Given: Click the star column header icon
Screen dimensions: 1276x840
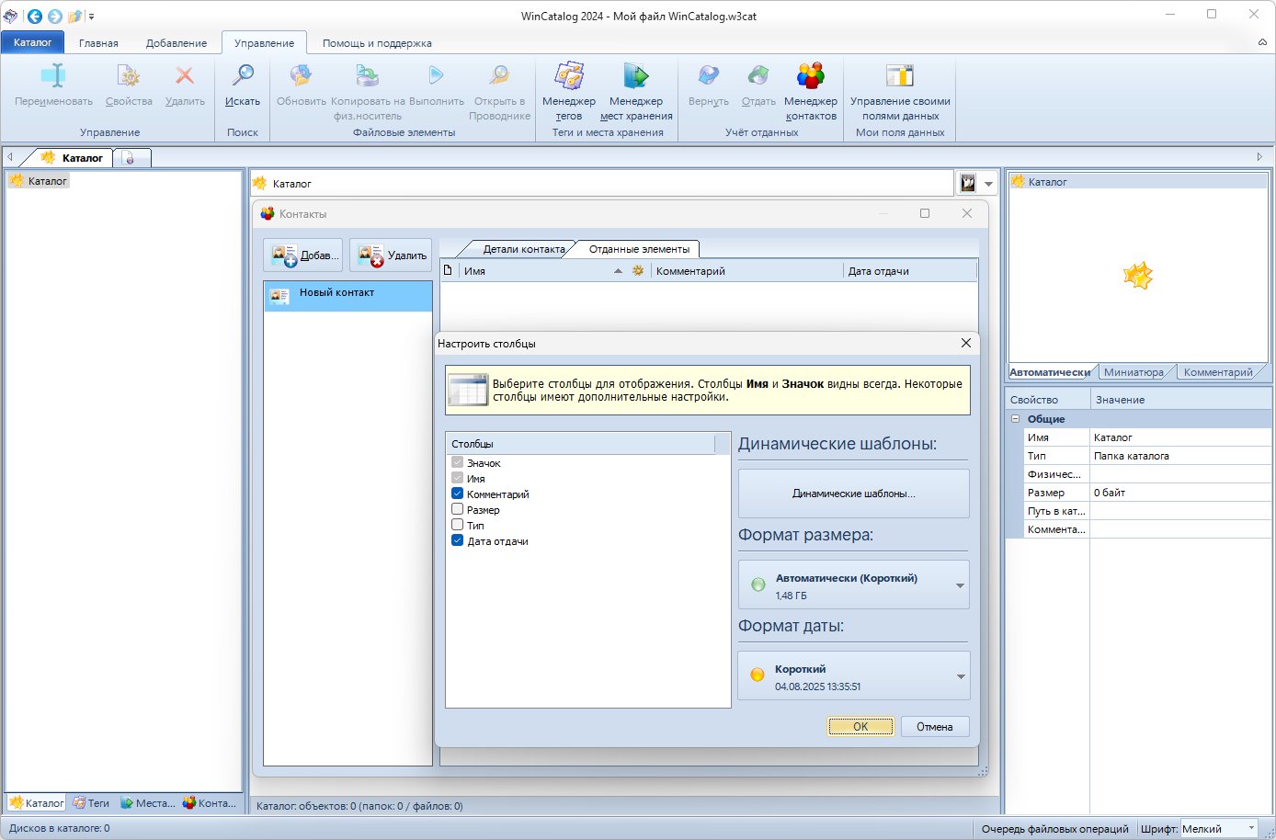Looking at the screenshot, I should tap(638, 271).
